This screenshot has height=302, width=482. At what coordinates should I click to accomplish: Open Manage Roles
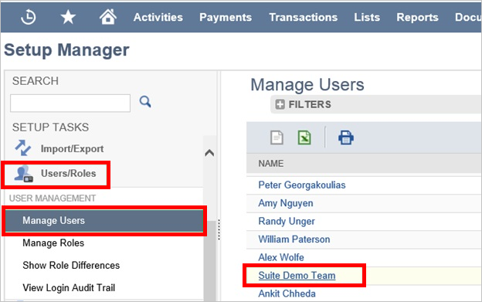[53, 243]
